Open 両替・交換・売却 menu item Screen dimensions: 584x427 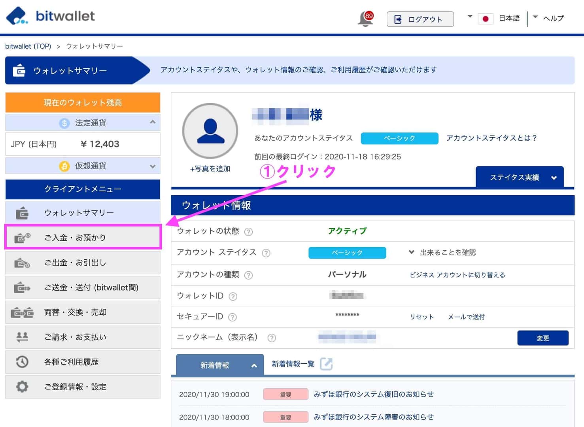[83, 312]
